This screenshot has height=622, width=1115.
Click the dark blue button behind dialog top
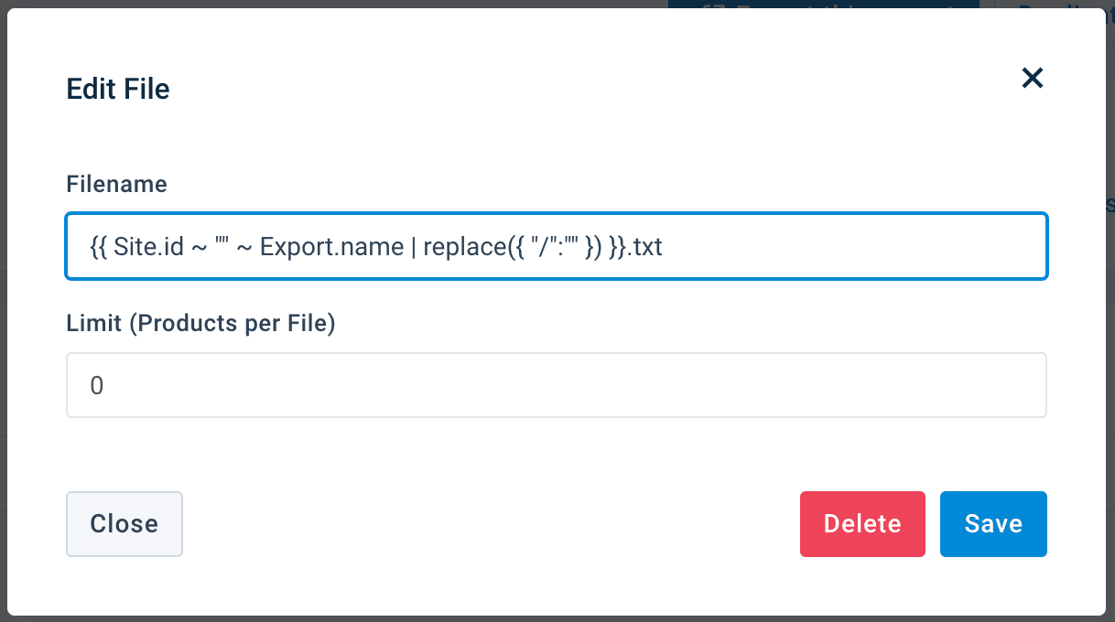(x=824, y=5)
